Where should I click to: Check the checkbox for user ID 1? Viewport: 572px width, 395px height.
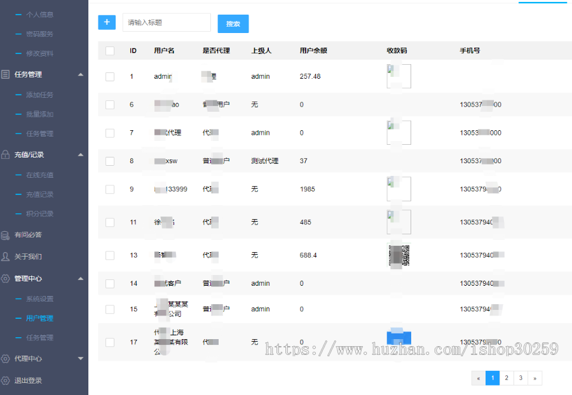click(110, 76)
